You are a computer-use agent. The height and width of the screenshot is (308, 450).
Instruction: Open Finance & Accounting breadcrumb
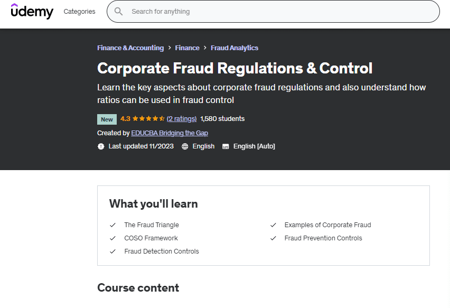point(130,48)
